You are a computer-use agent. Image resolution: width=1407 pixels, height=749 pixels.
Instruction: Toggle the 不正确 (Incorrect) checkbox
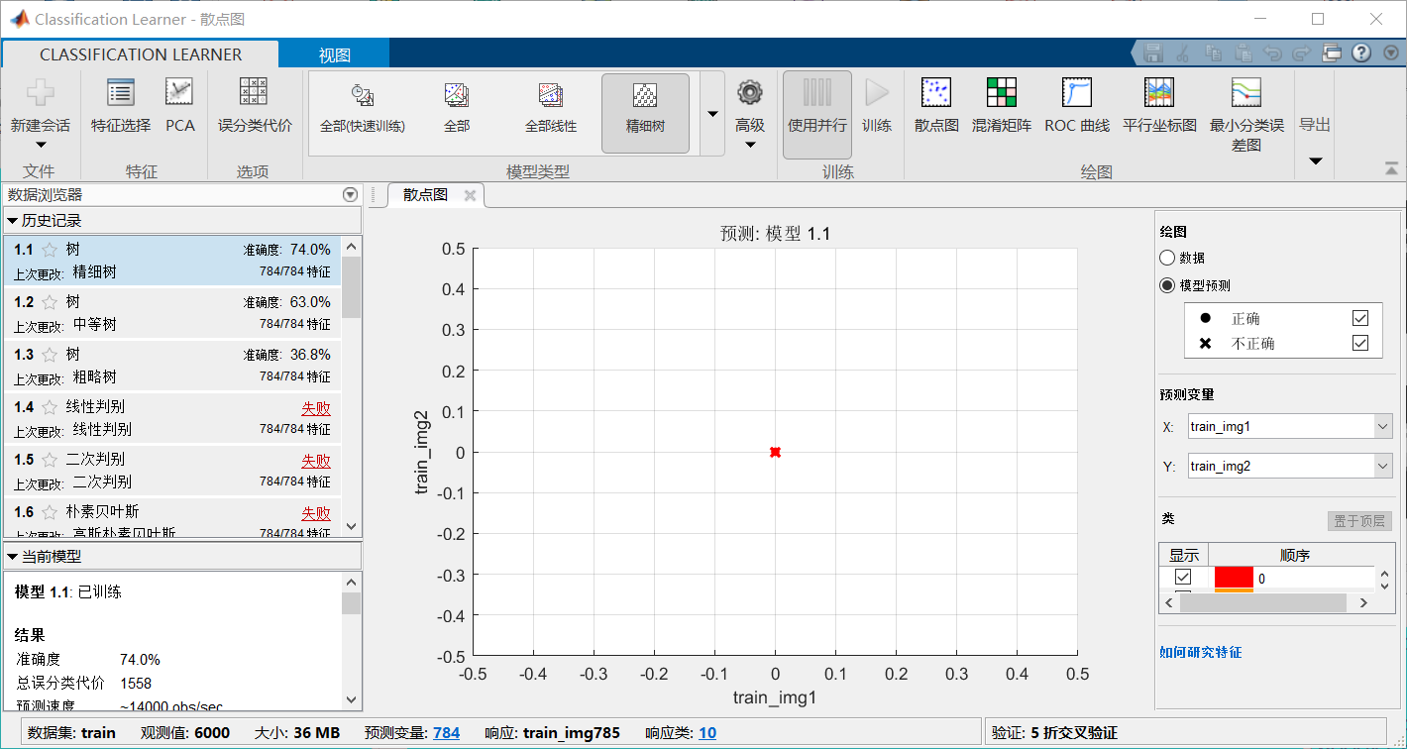pyautogui.click(x=1360, y=343)
